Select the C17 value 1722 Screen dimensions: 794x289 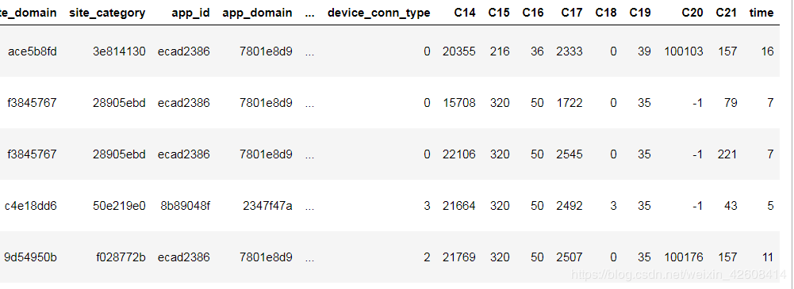(x=570, y=103)
